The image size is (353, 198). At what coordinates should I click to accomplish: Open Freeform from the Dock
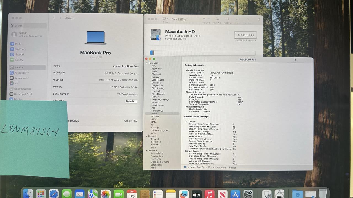pos(184,194)
